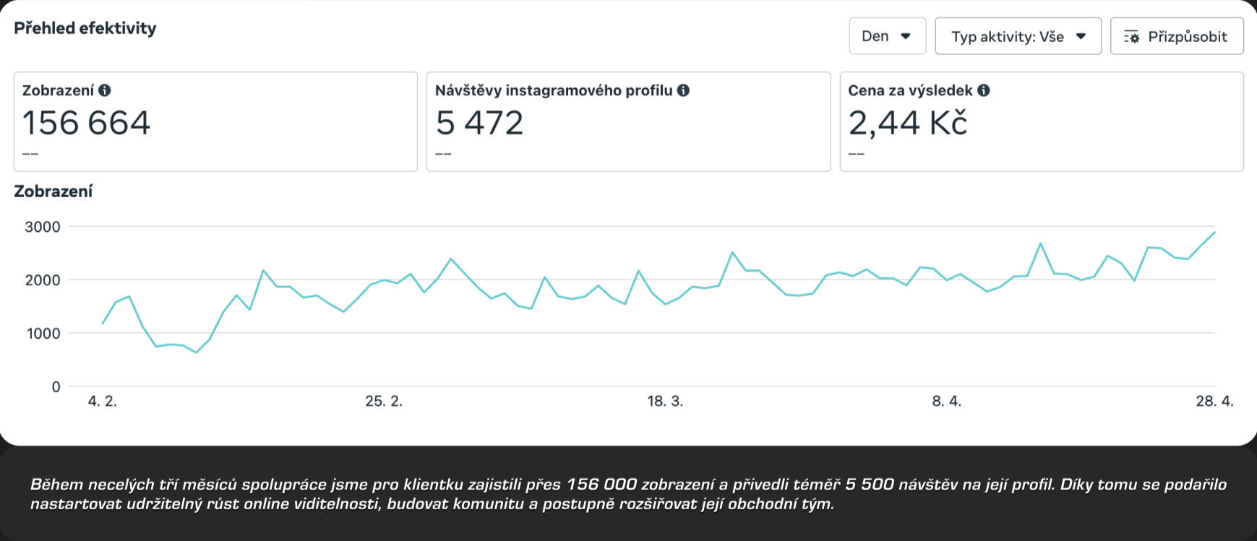Screen dimensions: 1257x541
Task: Open the Den time granularity dropdown
Action: coord(887,36)
